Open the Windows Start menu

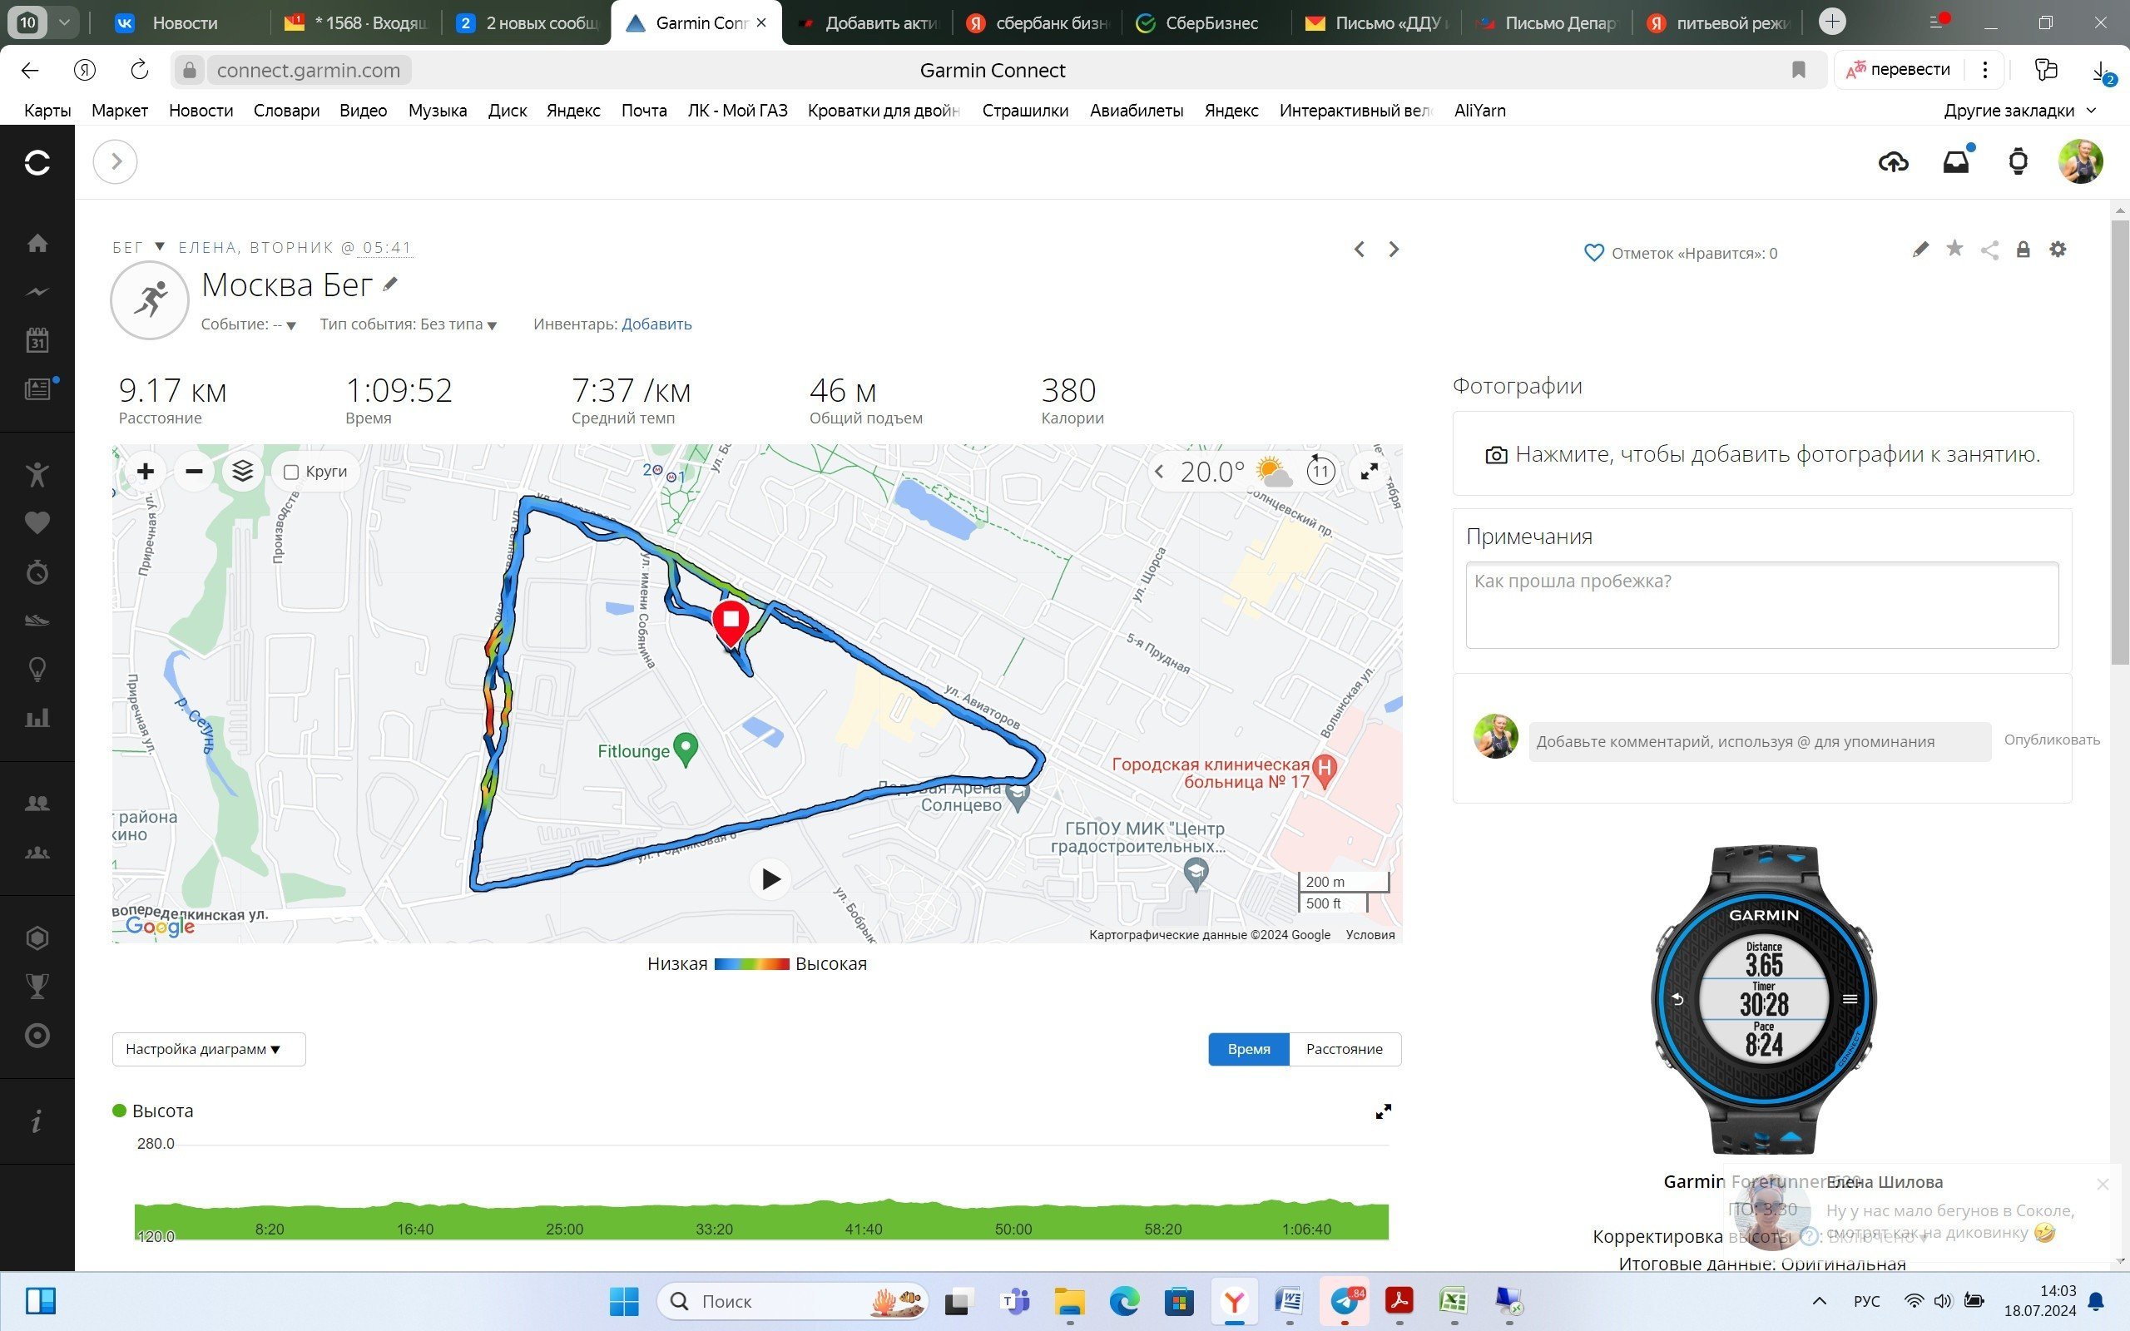[x=624, y=1301]
